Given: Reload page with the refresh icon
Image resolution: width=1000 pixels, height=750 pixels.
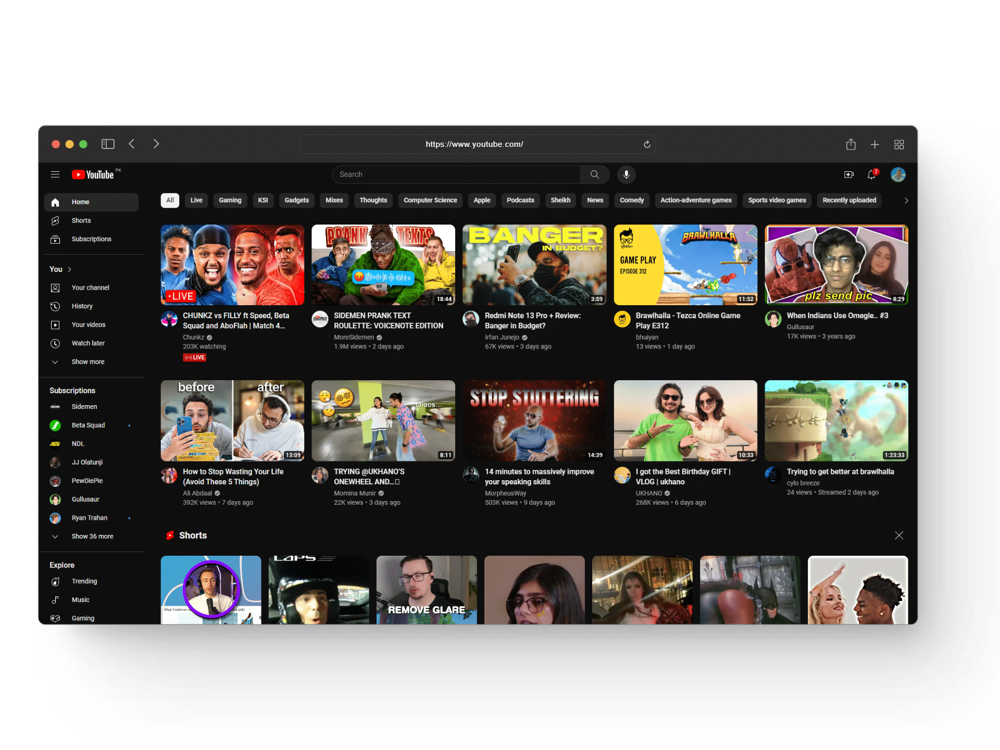Looking at the screenshot, I should tap(647, 144).
